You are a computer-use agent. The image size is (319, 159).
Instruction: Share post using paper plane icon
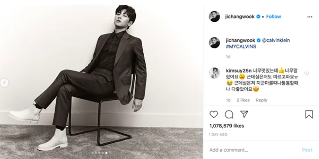(x=244, y=114)
